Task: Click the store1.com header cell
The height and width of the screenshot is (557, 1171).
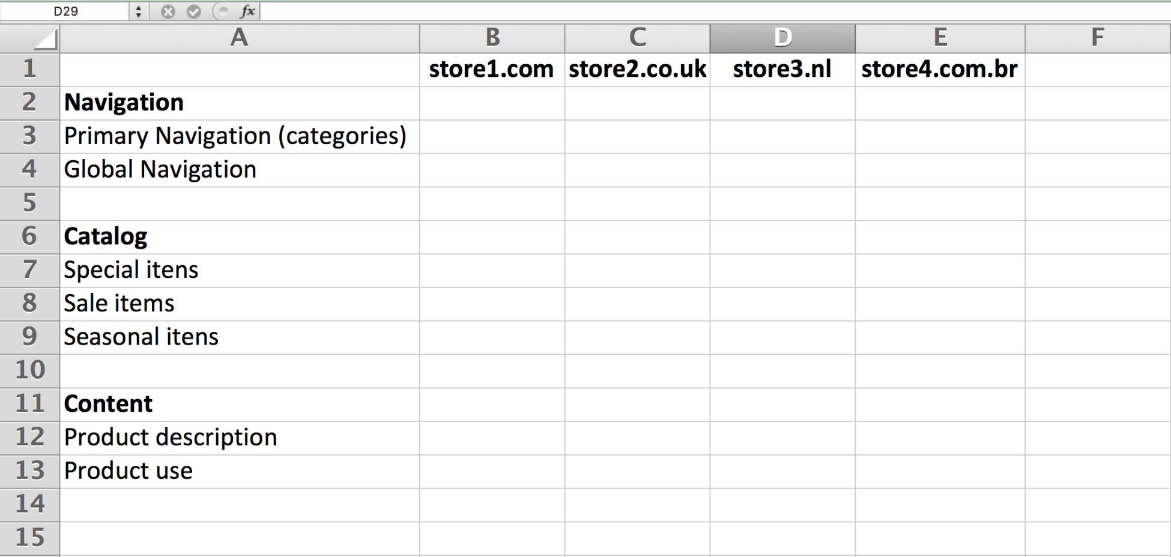Action: click(491, 70)
